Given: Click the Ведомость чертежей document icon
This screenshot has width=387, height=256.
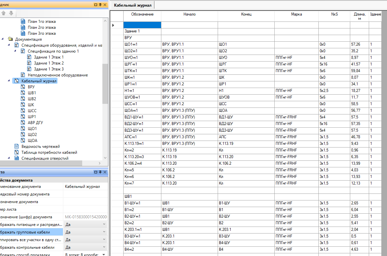Looking at the screenshot, I should [17, 147].
